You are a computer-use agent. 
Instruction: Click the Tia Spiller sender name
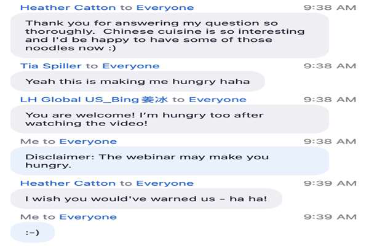[x=52, y=66]
